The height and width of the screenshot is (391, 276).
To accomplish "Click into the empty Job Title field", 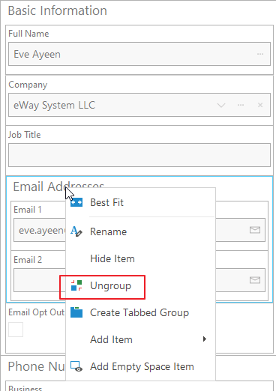I will point(139,155).
